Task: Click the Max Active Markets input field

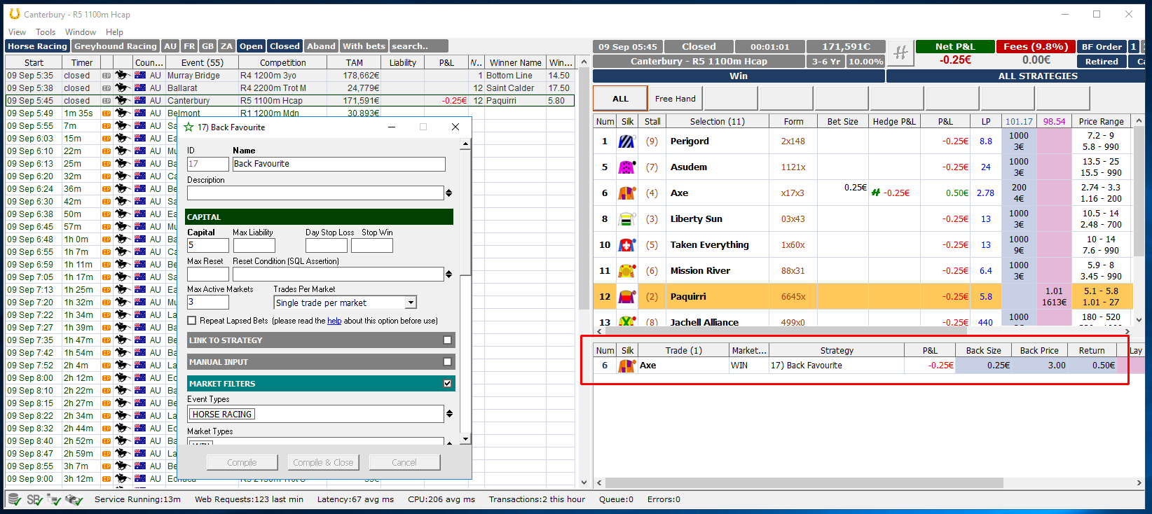Action: 208,302
